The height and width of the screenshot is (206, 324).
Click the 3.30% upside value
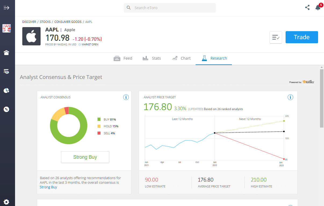tap(180, 109)
